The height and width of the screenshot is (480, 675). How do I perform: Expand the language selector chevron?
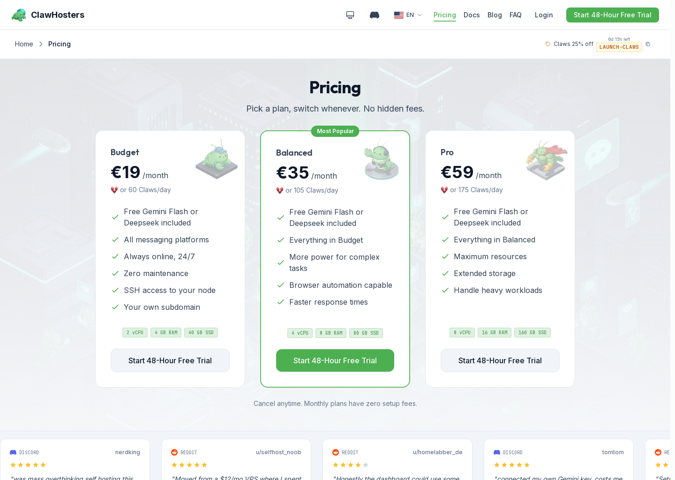click(419, 15)
